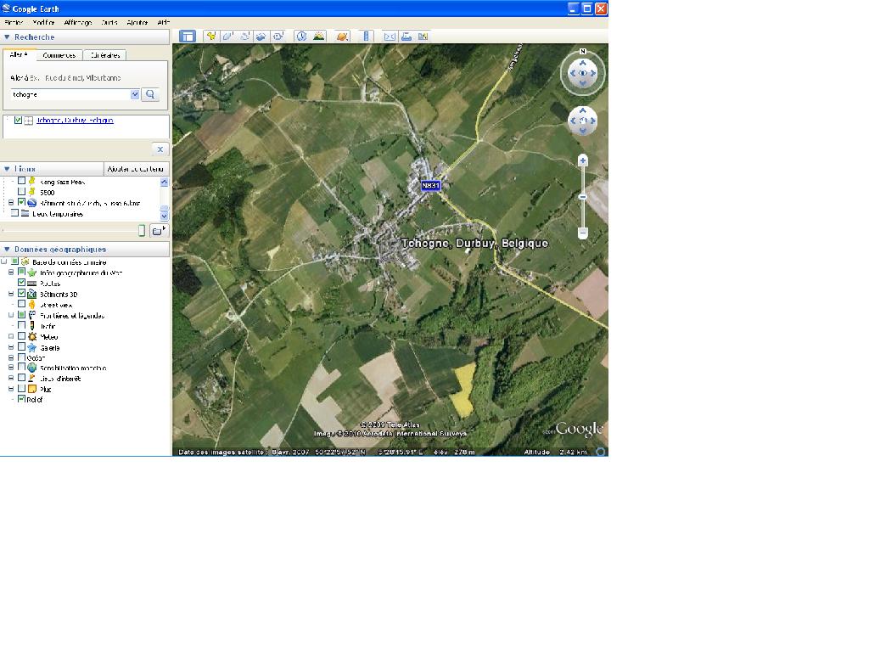Collapse the Recherche panel triangle

point(7,37)
